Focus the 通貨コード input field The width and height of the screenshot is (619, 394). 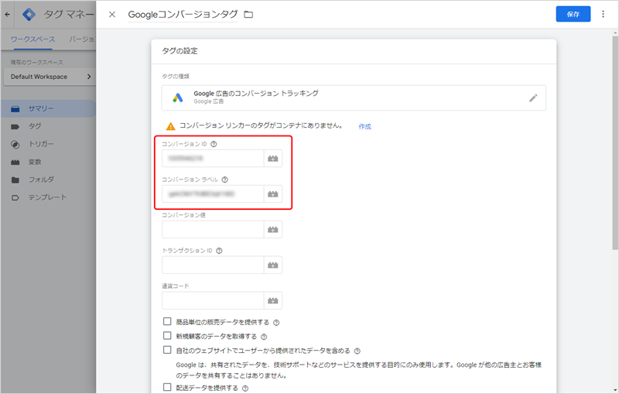click(x=213, y=300)
